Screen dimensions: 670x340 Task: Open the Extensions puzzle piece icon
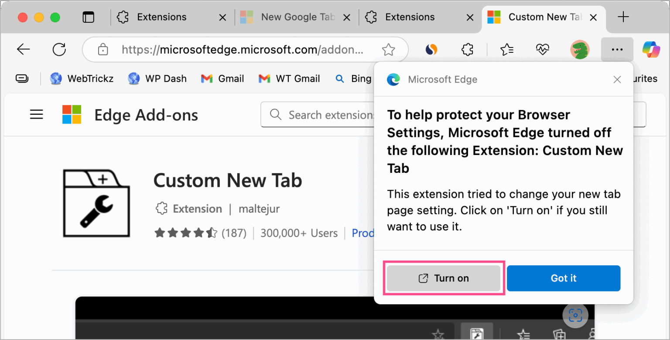coord(467,49)
